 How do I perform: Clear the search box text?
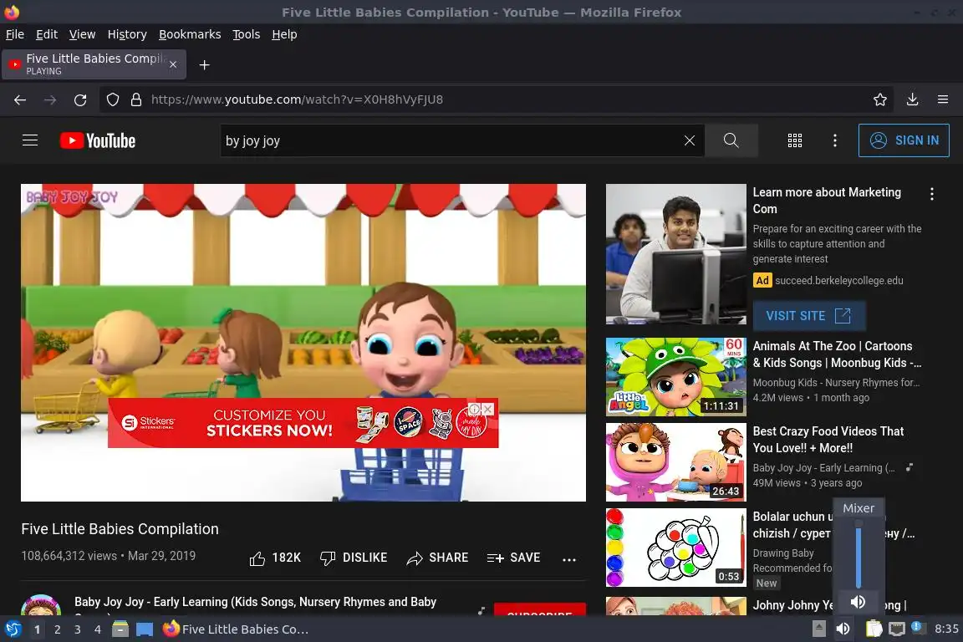(x=689, y=140)
